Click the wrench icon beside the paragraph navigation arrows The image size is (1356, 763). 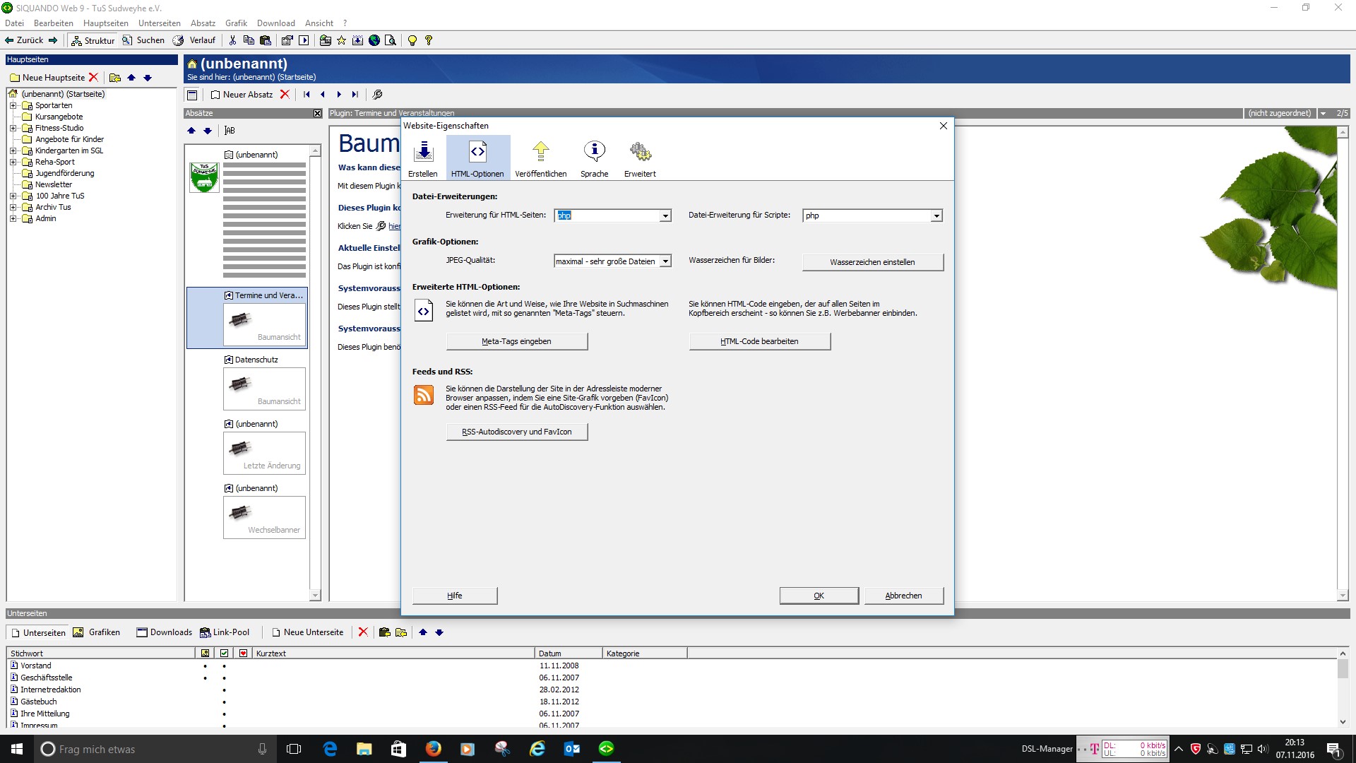pyautogui.click(x=377, y=94)
